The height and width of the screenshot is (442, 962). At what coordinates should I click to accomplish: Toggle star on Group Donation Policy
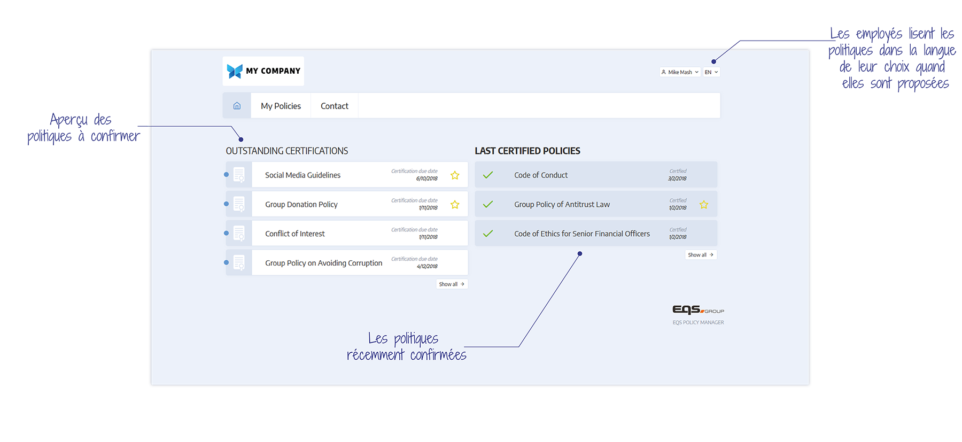click(x=455, y=205)
